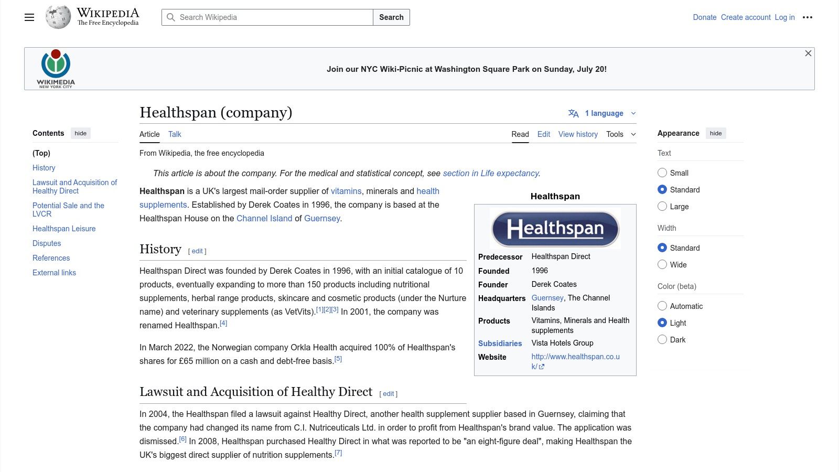This screenshot has width=839, height=472.
Task: Open the vitamins link
Action: [346, 191]
